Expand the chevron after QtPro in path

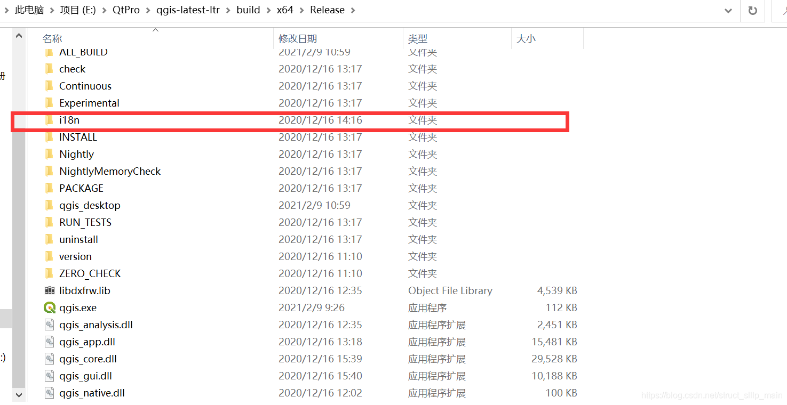pyautogui.click(x=148, y=10)
